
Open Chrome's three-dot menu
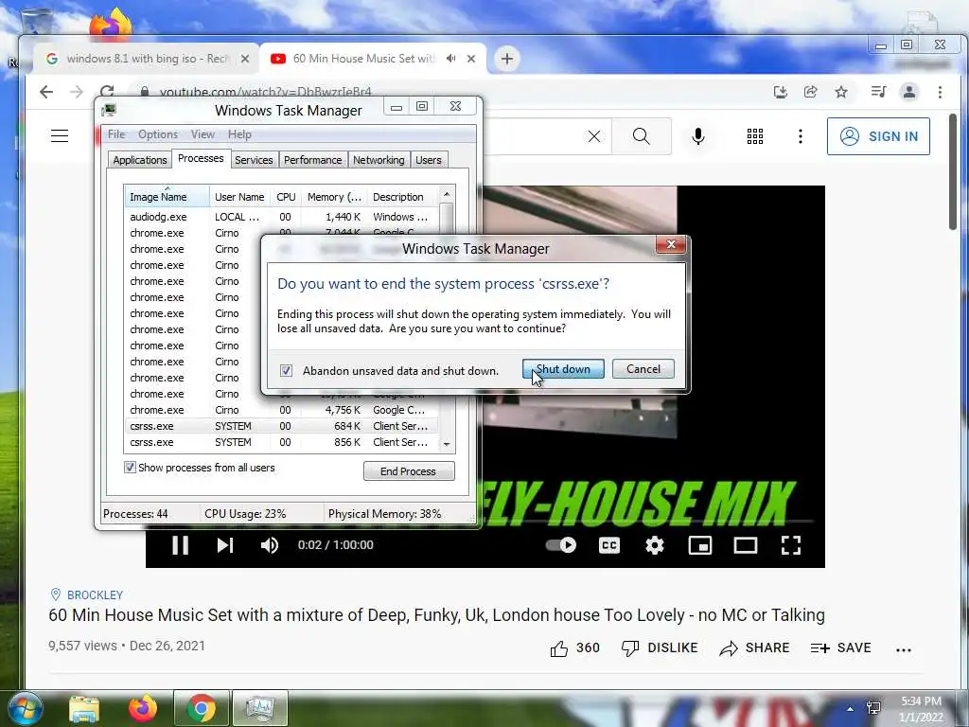tap(940, 92)
